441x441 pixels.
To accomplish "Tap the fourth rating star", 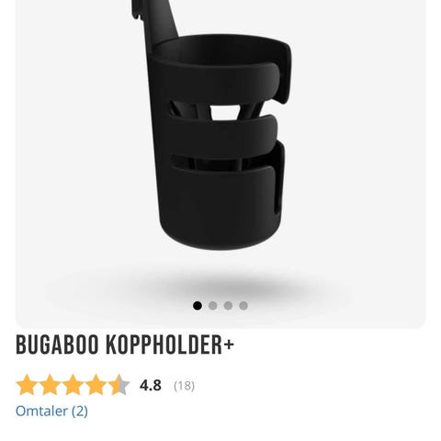I will (x=96, y=385).
